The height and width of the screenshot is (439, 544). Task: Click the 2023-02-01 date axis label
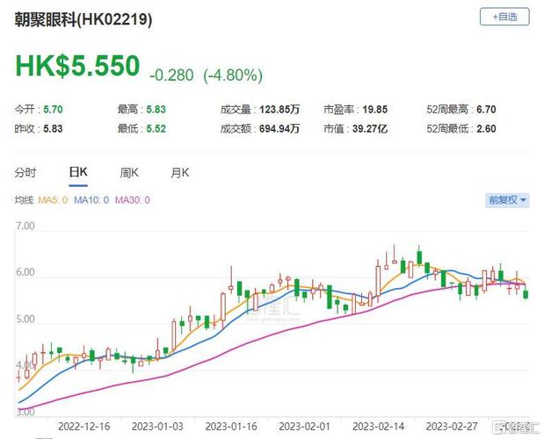click(x=305, y=426)
